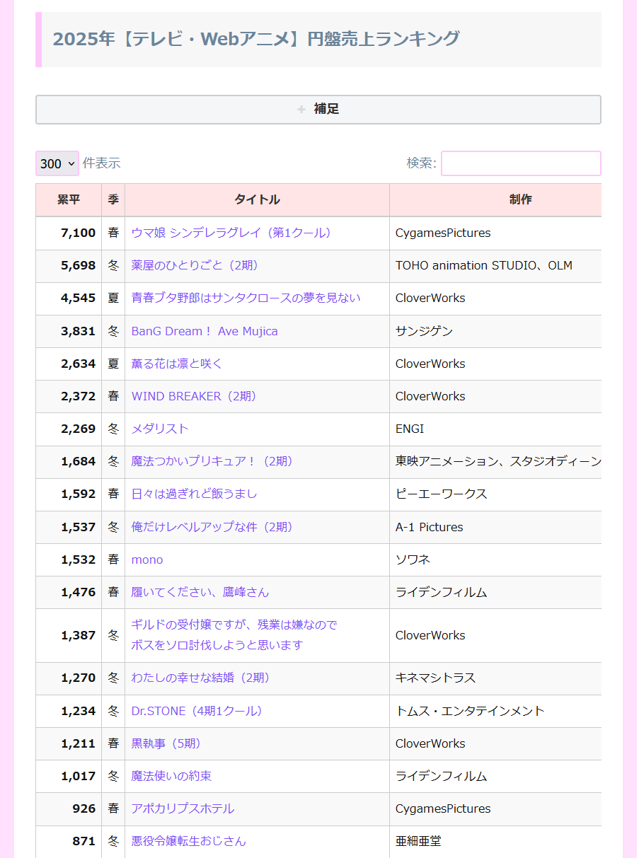The image size is (639, 858).
Task: Open 悪役令嬢転生おじさん title link
Action: click(x=189, y=841)
